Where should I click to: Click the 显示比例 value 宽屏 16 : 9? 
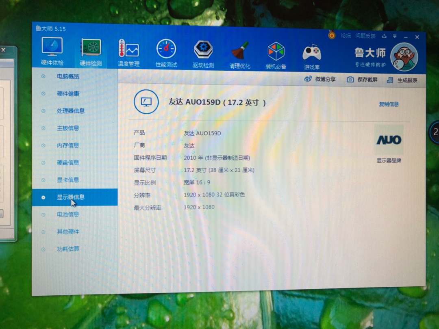pos(197,182)
